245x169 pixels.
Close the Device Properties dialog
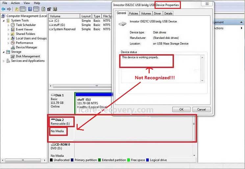coord(207,4)
